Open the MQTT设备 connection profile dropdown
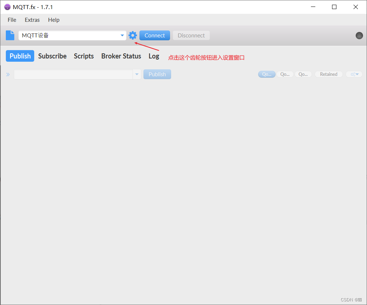The width and height of the screenshot is (367, 305). click(x=72, y=36)
